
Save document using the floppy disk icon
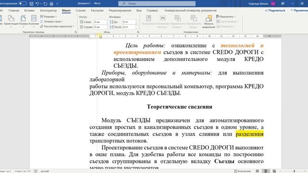(x=31, y=3)
